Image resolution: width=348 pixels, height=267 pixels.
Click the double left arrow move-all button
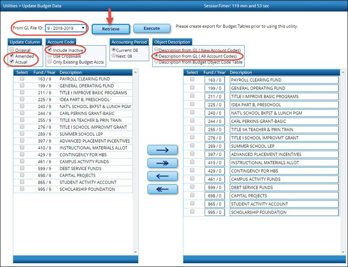click(x=163, y=189)
